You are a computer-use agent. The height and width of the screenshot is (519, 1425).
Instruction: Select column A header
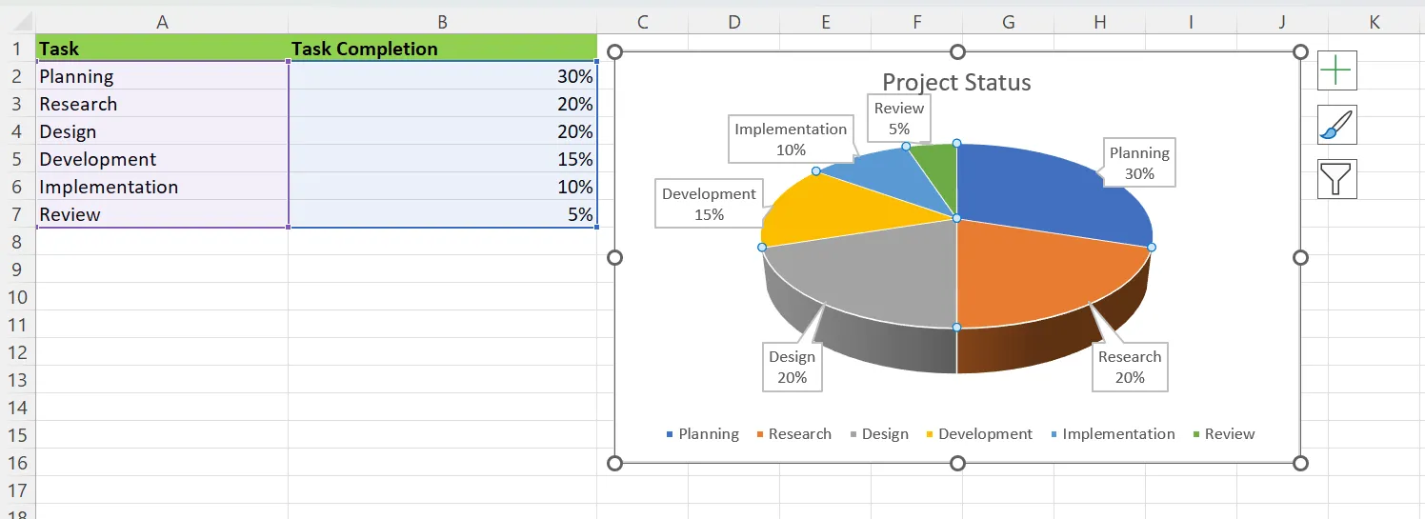tap(162, 21)
